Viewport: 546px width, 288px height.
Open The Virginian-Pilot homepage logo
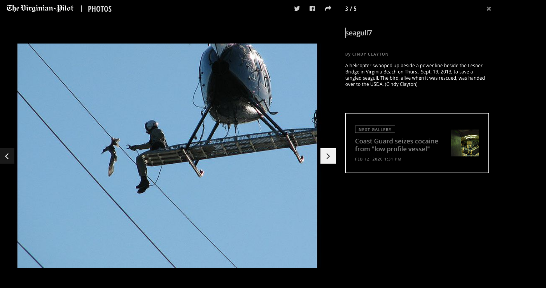pyautogui.click(x=40, y=9)
